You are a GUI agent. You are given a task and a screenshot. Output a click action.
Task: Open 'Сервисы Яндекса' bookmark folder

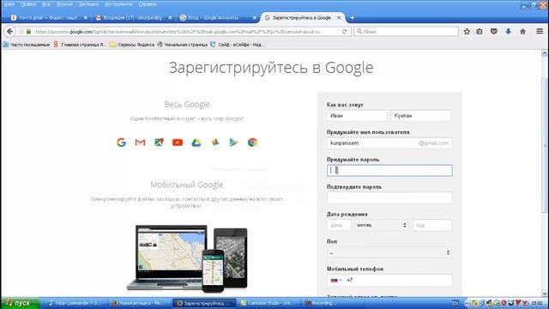pyautogui.click(x=132, y=45)
